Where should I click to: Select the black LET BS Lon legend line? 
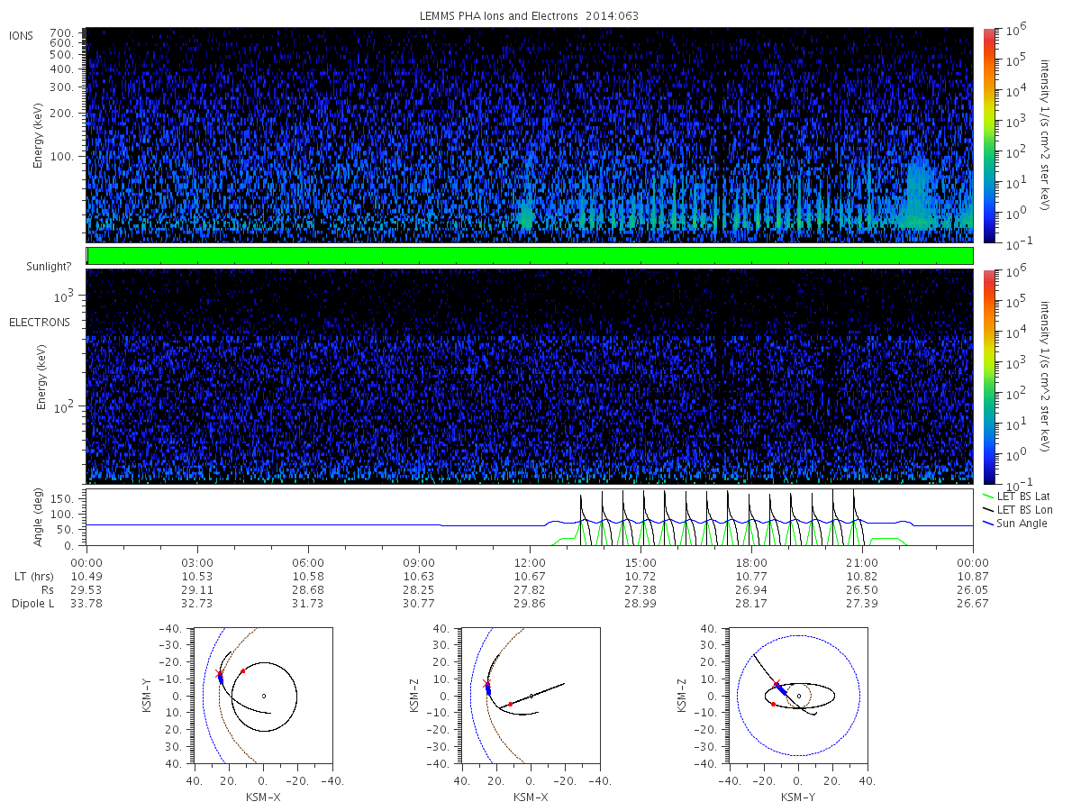point(988,509)
